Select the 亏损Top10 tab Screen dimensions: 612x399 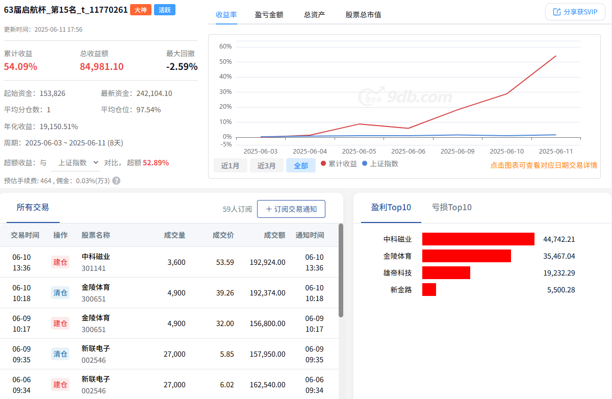coord(451,207)
